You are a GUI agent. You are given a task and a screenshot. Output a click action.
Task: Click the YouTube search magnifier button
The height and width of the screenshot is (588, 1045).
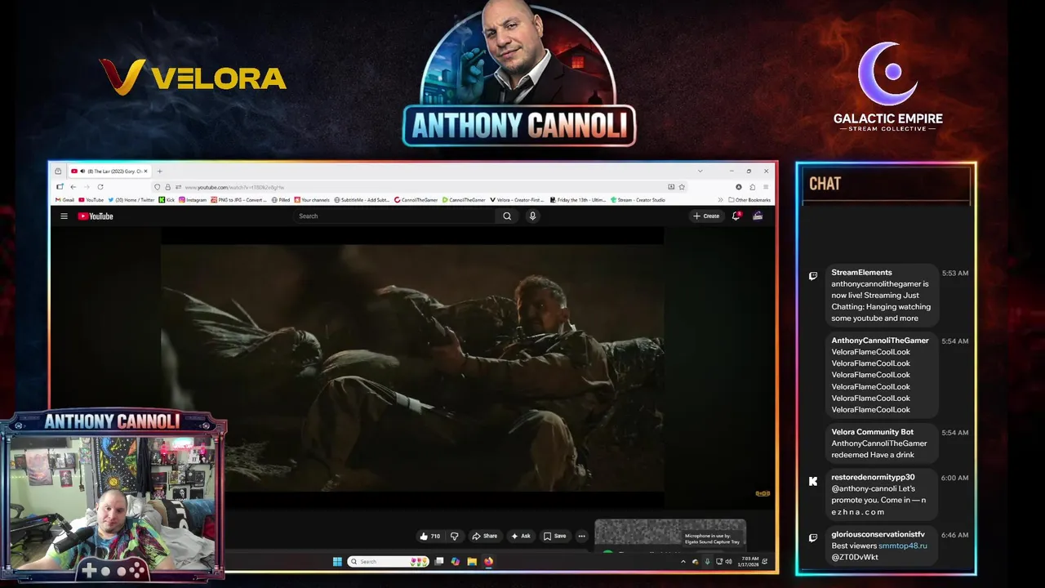point(507,216)
